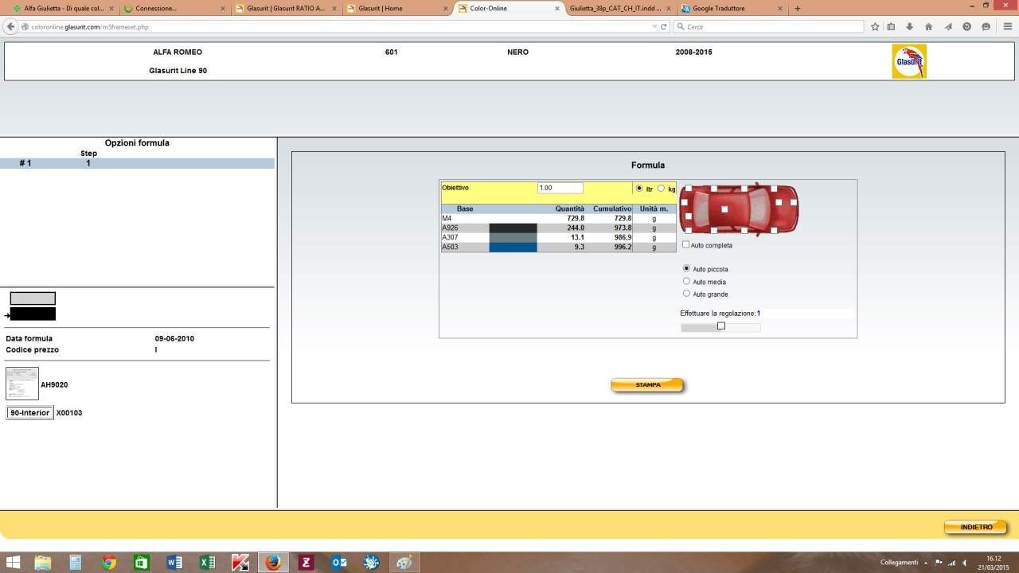This screenshot has width=1019, height=573.
Task: Select the ltr unit radio button
Action: coord(639,189)
